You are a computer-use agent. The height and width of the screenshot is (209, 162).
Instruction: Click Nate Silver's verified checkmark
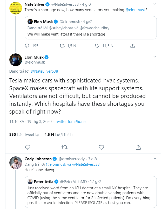coord(47,4)
